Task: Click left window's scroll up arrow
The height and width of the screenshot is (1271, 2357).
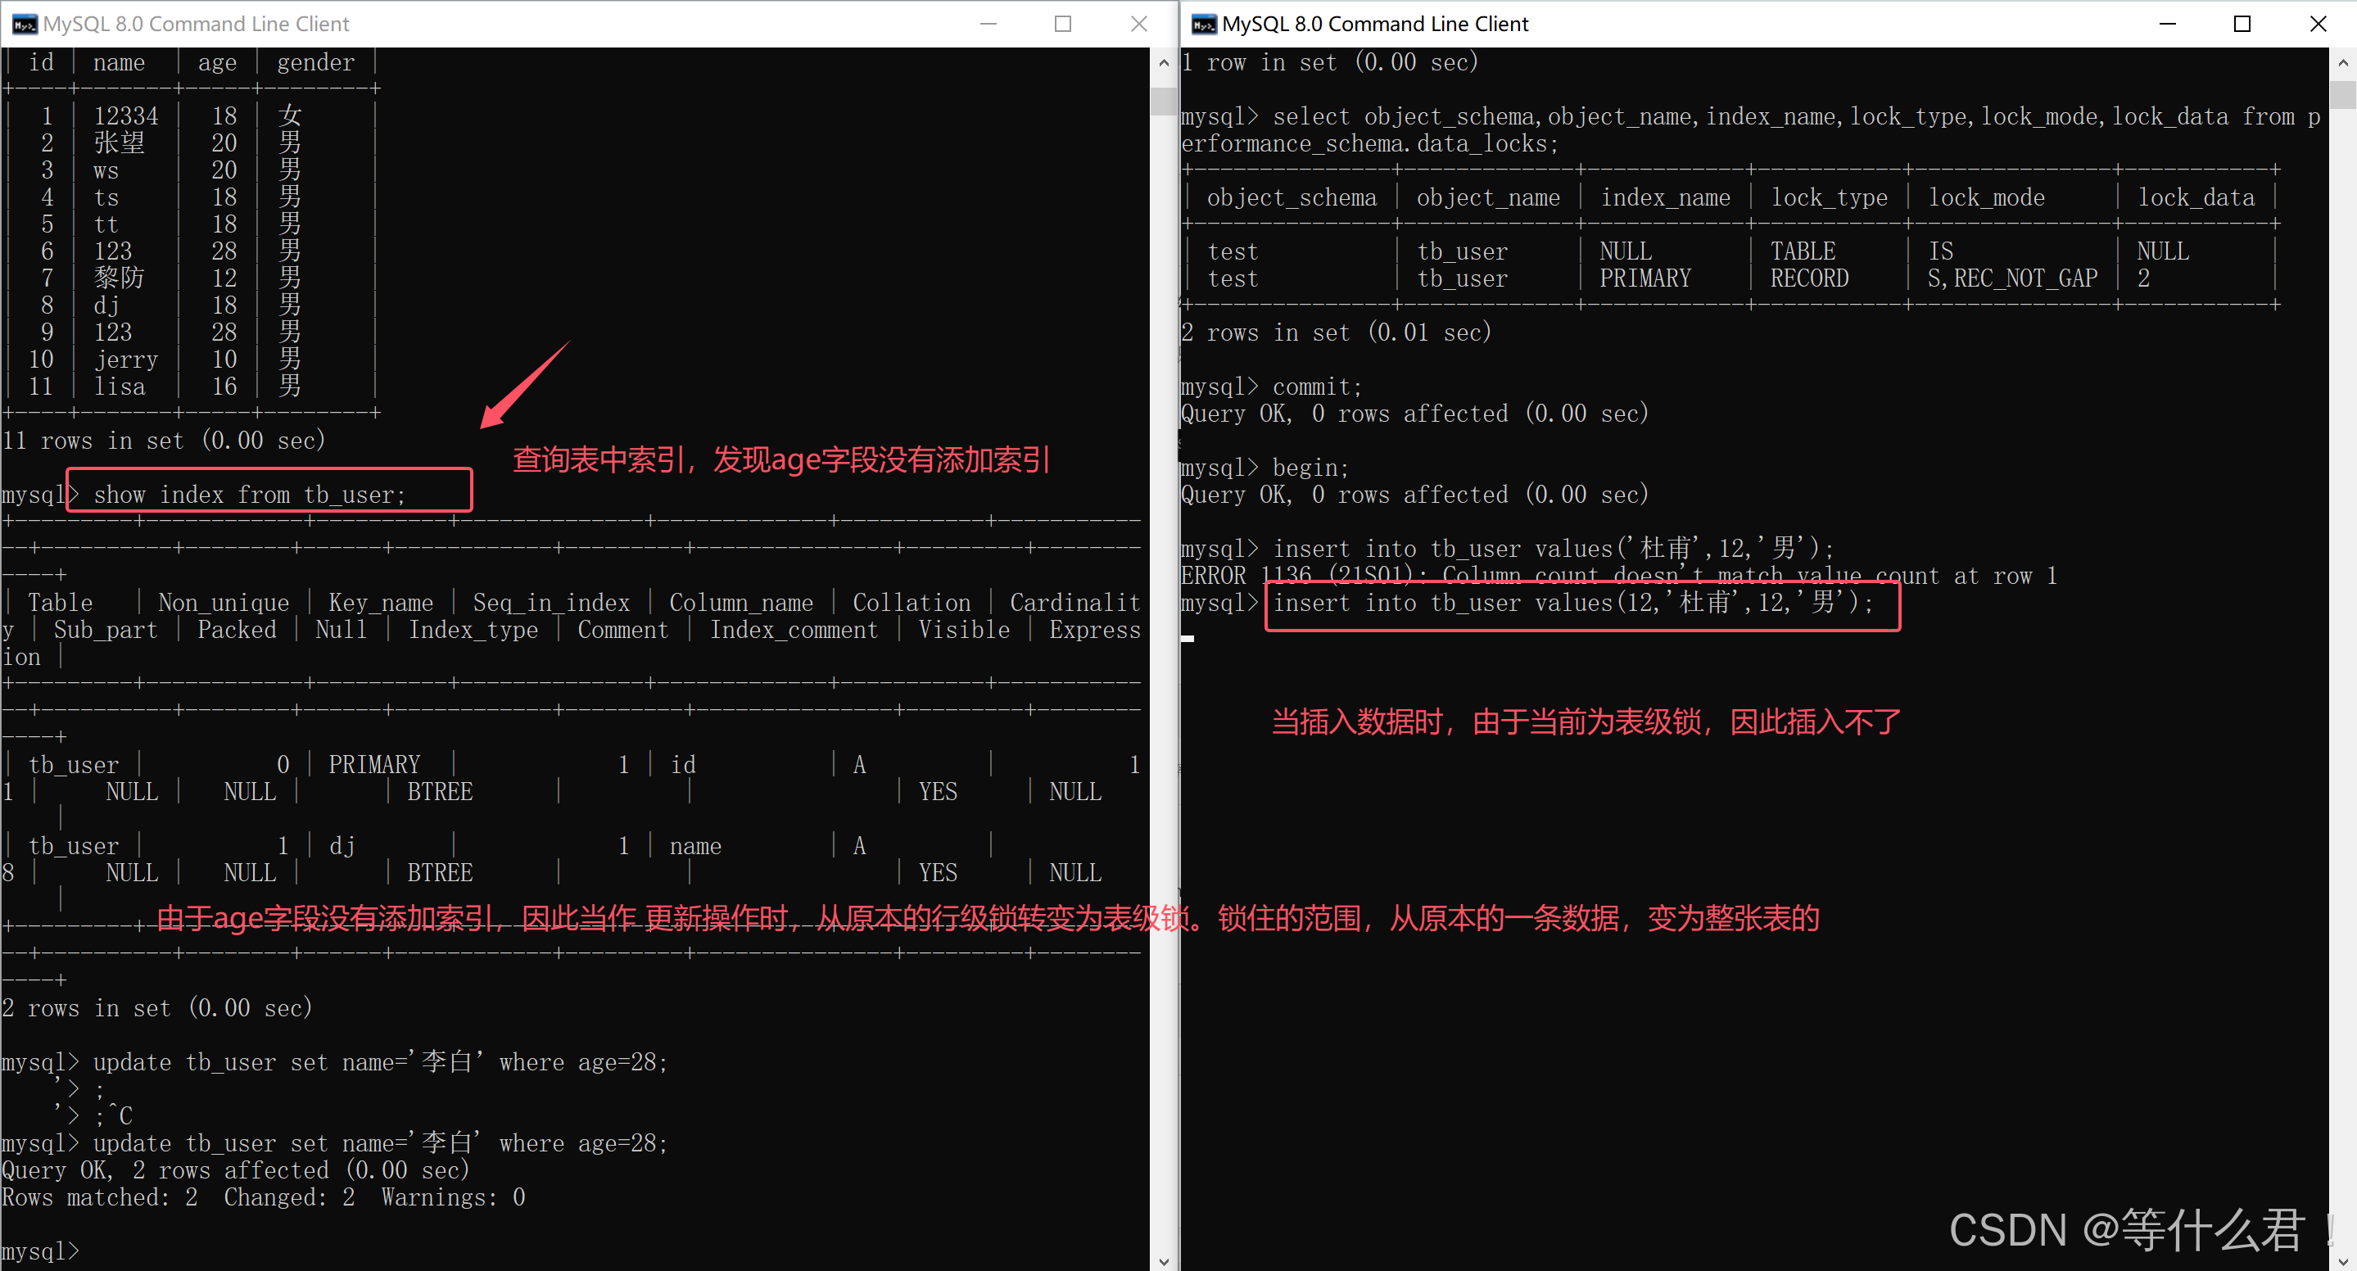Action: pyautogui.click(x=1163, y=63)
